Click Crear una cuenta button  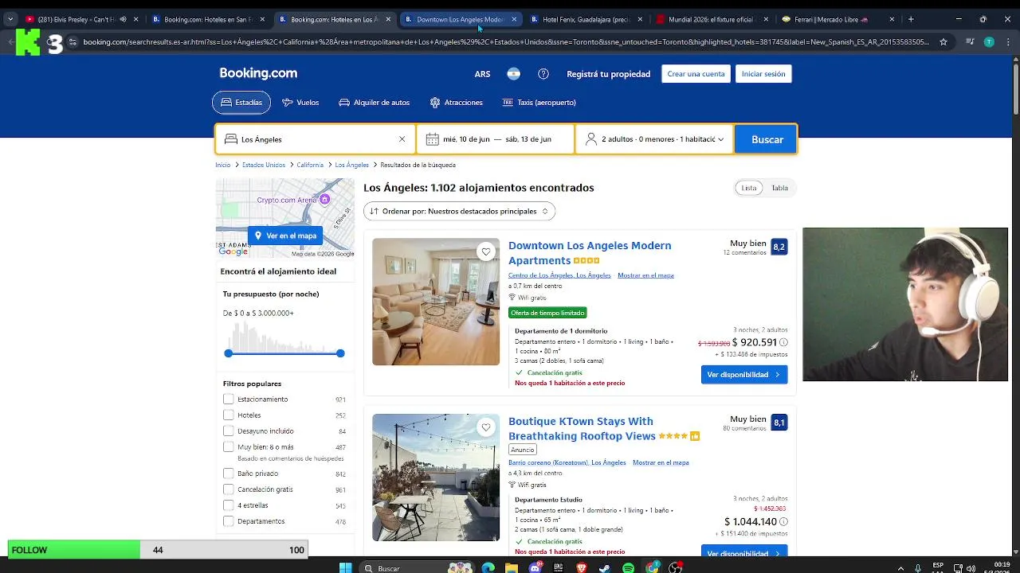tap(696, 74)
